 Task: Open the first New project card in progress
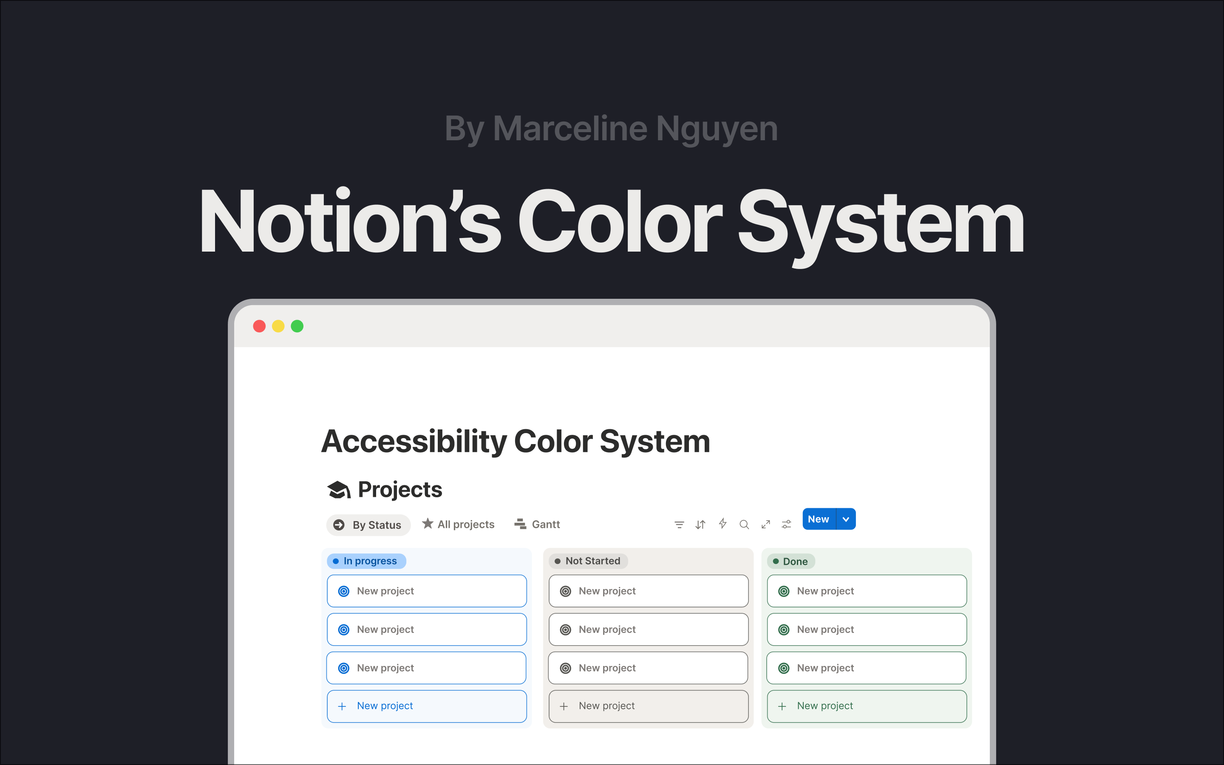pyautogui.click(x=426, y=590)
